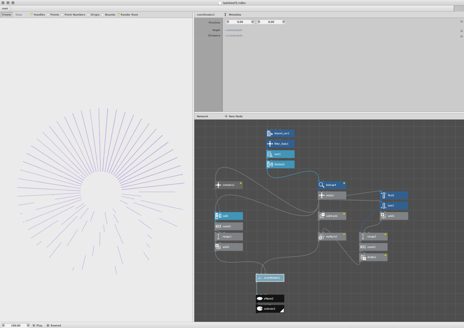Click the Metadata icon in parameters header

click(x=226, y=14)
